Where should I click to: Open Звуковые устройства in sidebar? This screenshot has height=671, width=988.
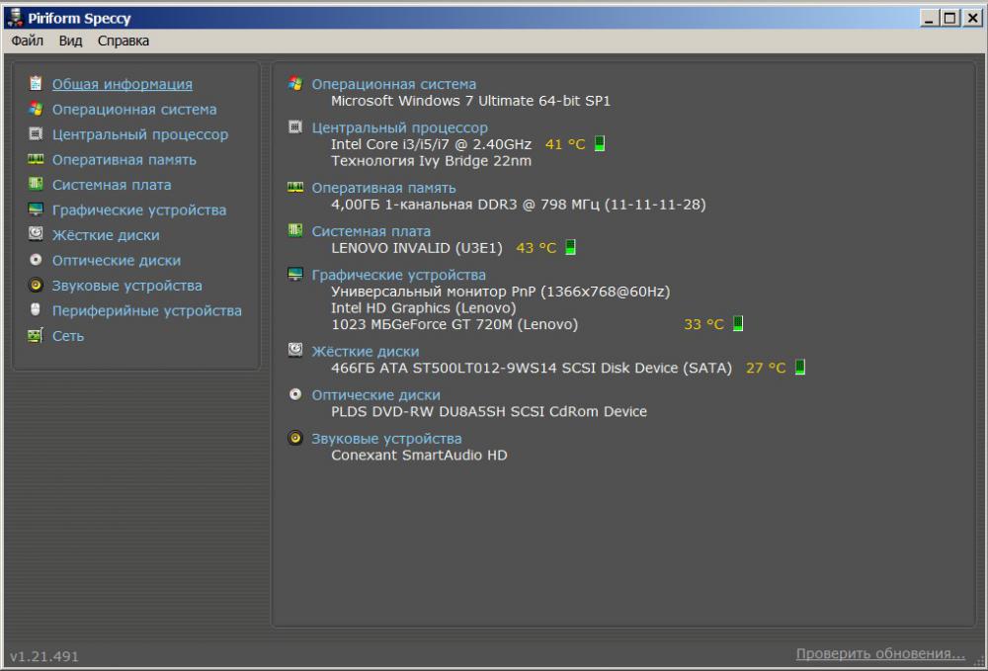[x=127, y=286]
